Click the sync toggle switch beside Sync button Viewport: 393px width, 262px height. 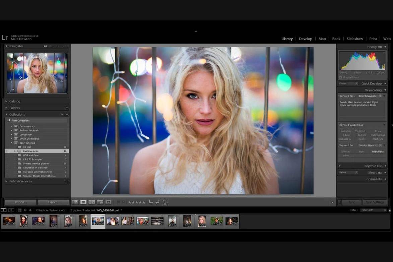coord(340,202)
